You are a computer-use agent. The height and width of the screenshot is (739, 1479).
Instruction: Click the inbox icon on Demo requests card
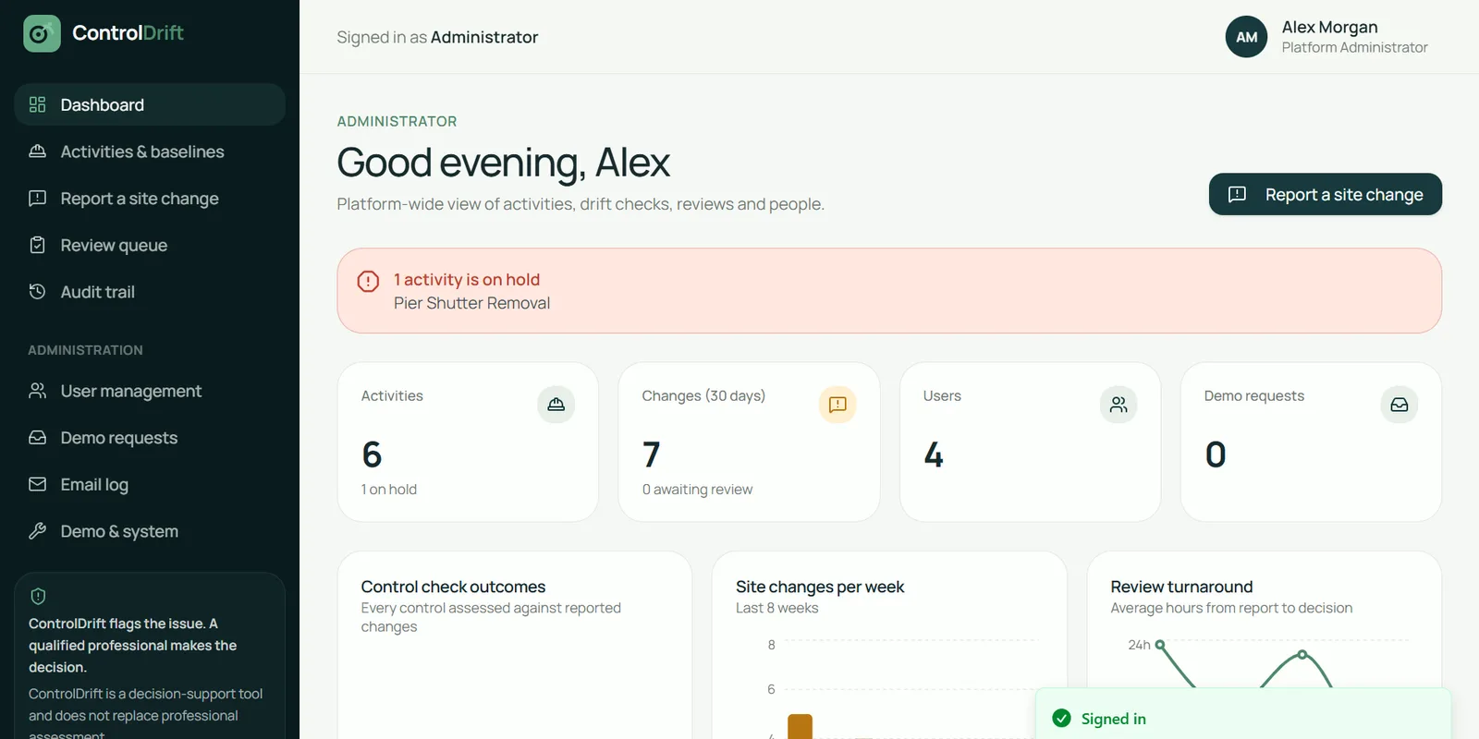[1400, 405]
